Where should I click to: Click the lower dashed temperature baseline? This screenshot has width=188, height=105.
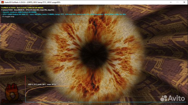[105, 96]
